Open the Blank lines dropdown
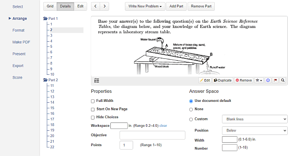The width and height of the screenshot is (292, 156). [255, 119]
